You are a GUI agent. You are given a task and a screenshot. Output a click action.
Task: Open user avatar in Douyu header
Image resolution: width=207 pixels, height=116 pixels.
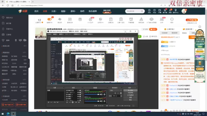click(184, 11)
